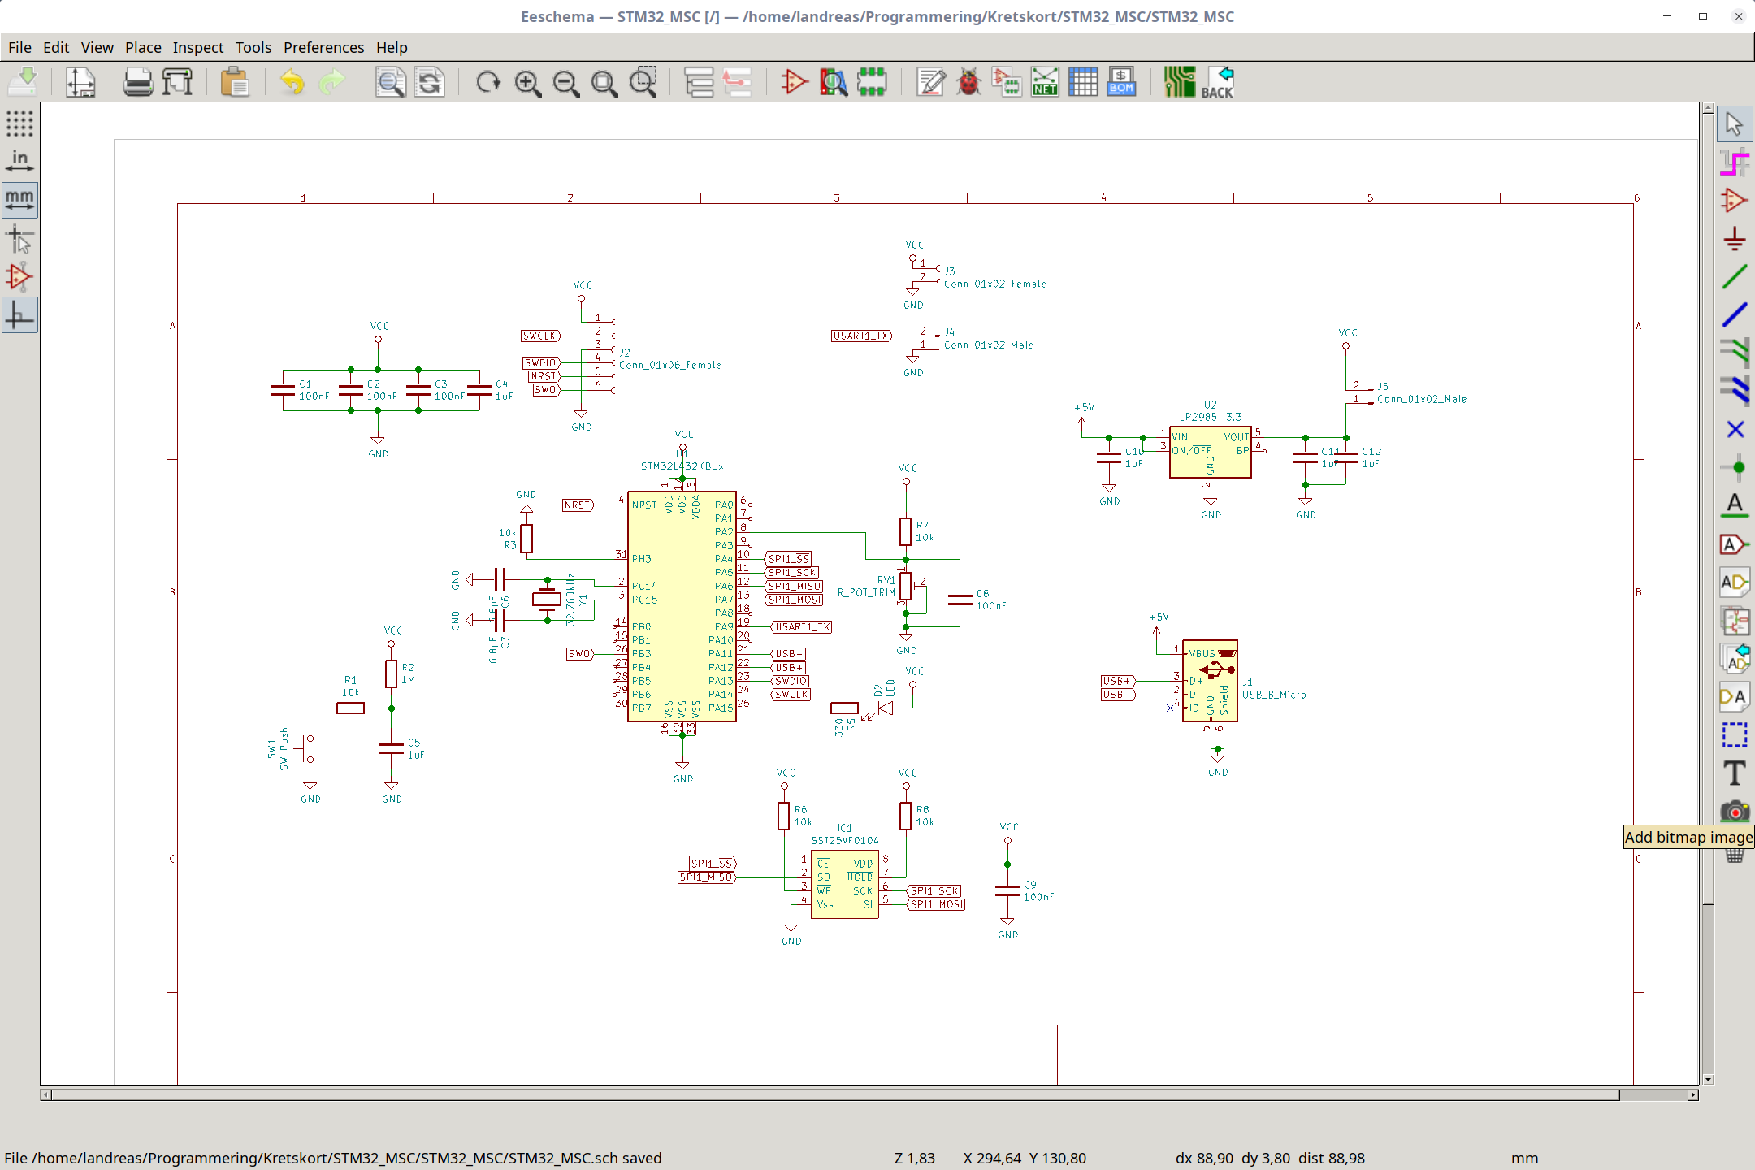This screenshot has height=1170, width=1755.
Task: Open find in schematic
Action: pyautogui.click(x=390, y=82)
